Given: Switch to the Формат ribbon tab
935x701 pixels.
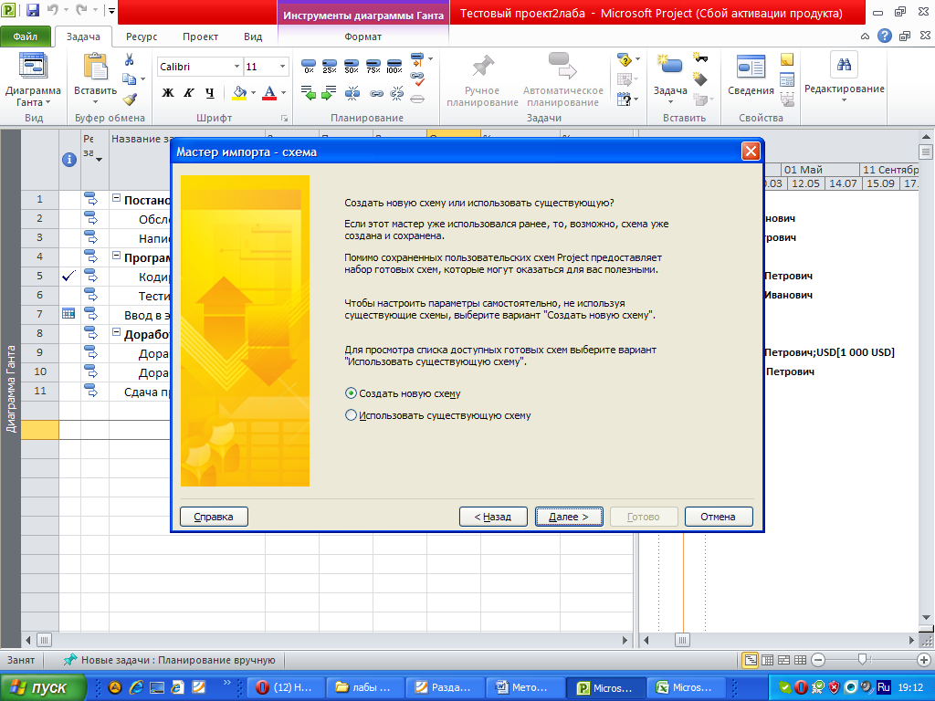Looking at the screenshot, I should tap(362, 37).
